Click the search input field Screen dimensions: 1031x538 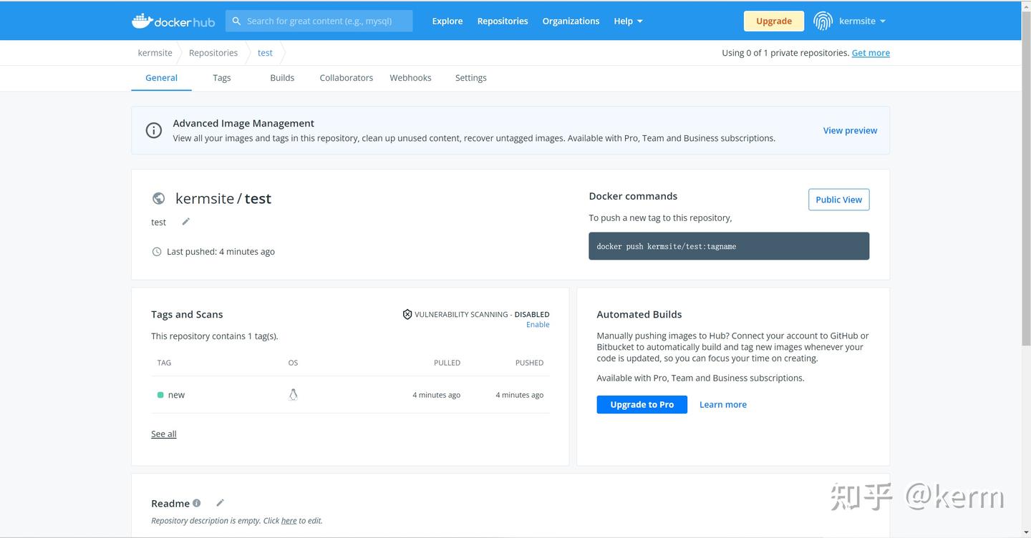point(319,21)
